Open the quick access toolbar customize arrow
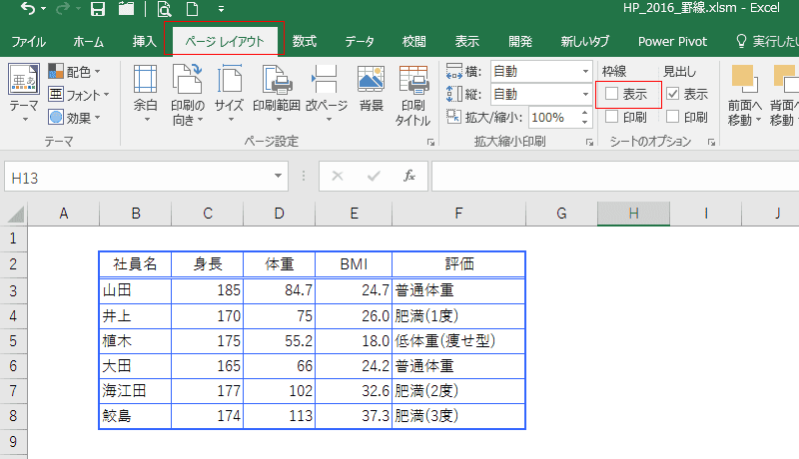799x459 pixels. pos(221,9)
